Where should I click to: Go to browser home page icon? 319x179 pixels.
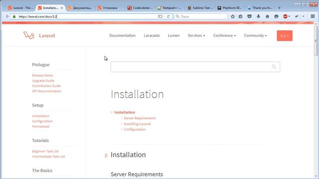267,16
